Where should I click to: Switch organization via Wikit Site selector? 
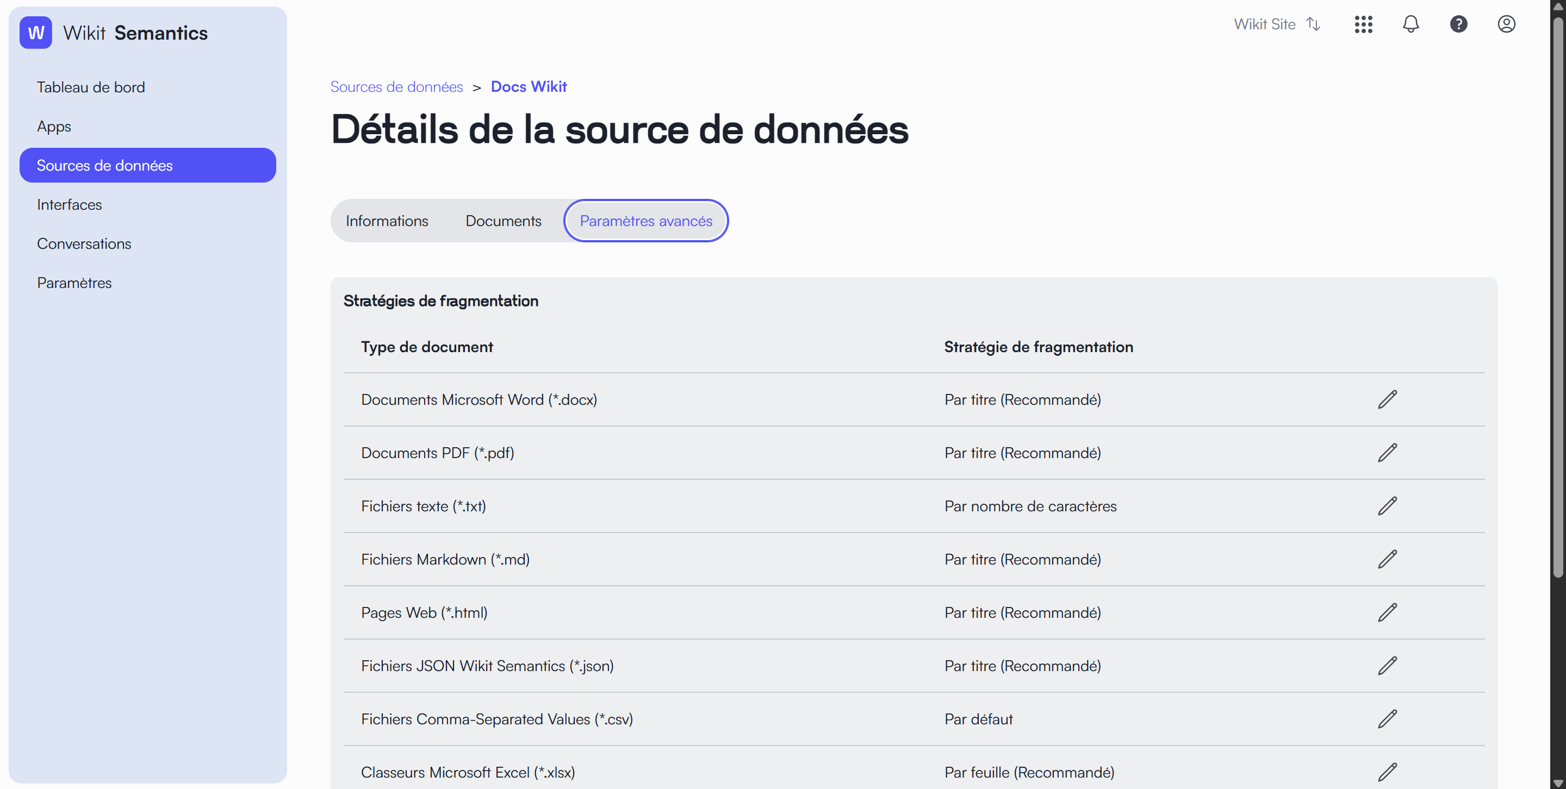(x=1277, y=24)
